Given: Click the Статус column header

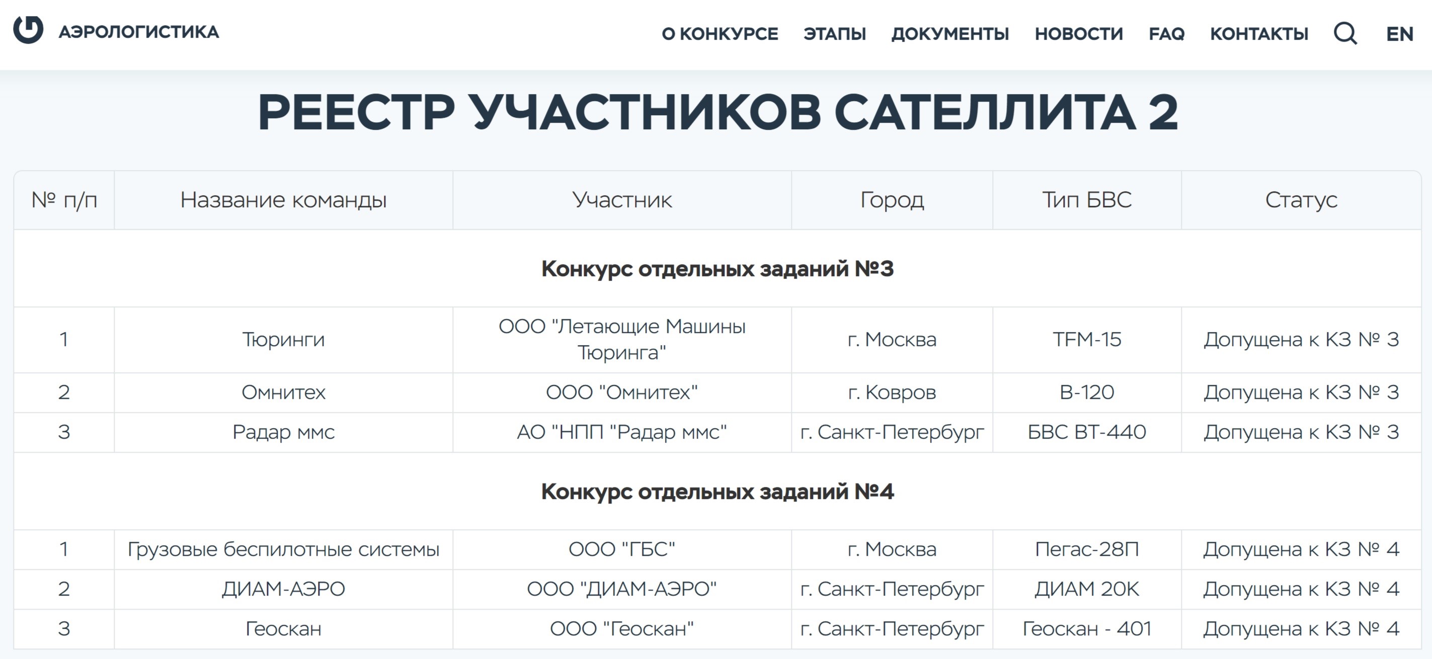Looking at the screenshot, I should [x=1301, y=200].
